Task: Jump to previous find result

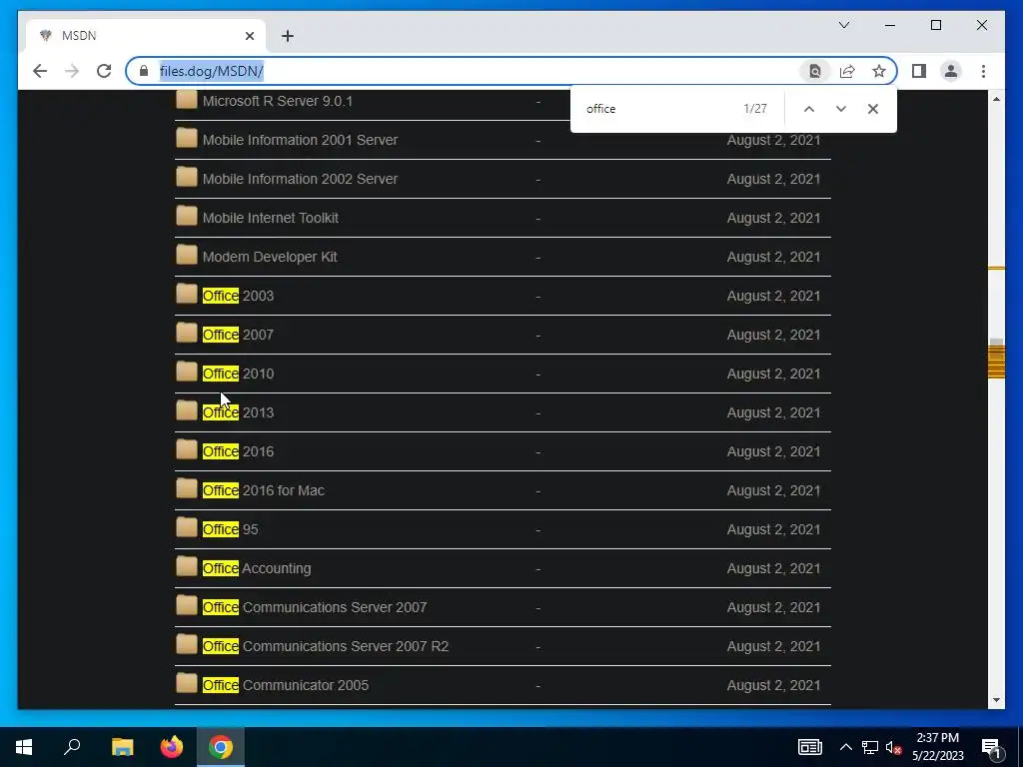Action: pyautogui.click(x=809, y=109)
